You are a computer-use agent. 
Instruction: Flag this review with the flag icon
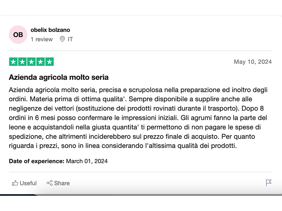point(269,183)
